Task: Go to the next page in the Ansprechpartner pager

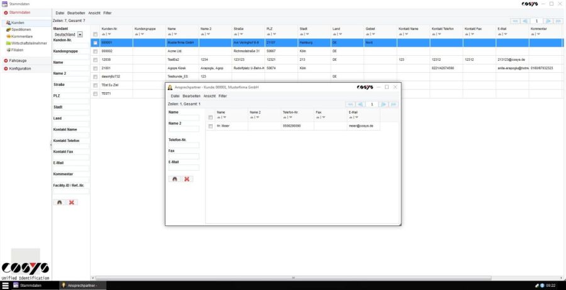Action: [x=384, y=104]
